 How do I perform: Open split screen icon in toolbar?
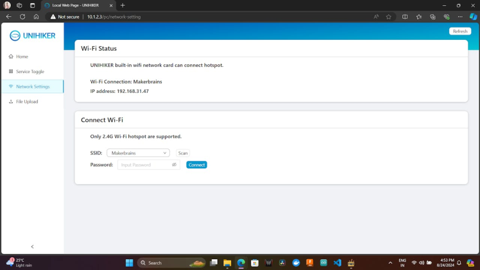click(x=405, y=17)
